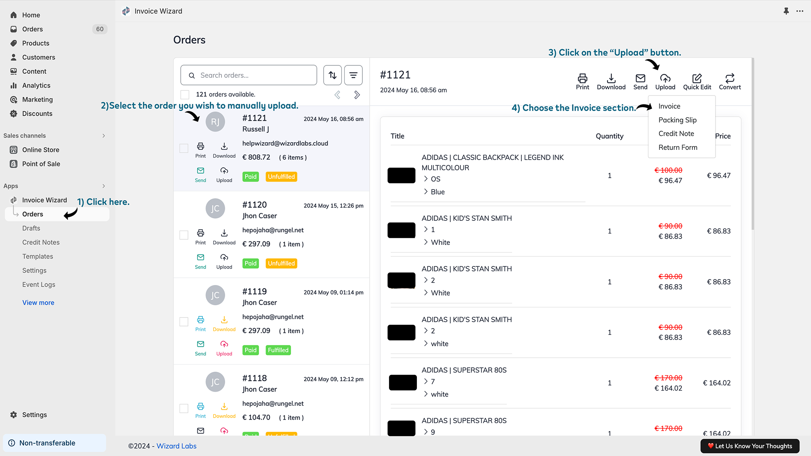Expand White option under Kid's Stan Smith size 1
This screenshot has height=456, width=811.
[x=426, y=242]
